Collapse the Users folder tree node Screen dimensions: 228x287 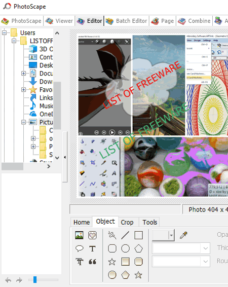click(4, 33)
